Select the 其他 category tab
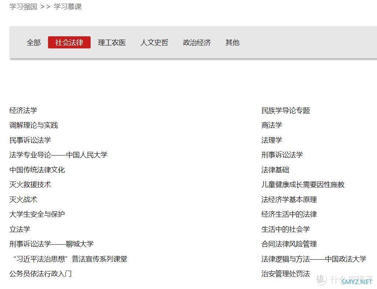 click(x=232, y=43)
